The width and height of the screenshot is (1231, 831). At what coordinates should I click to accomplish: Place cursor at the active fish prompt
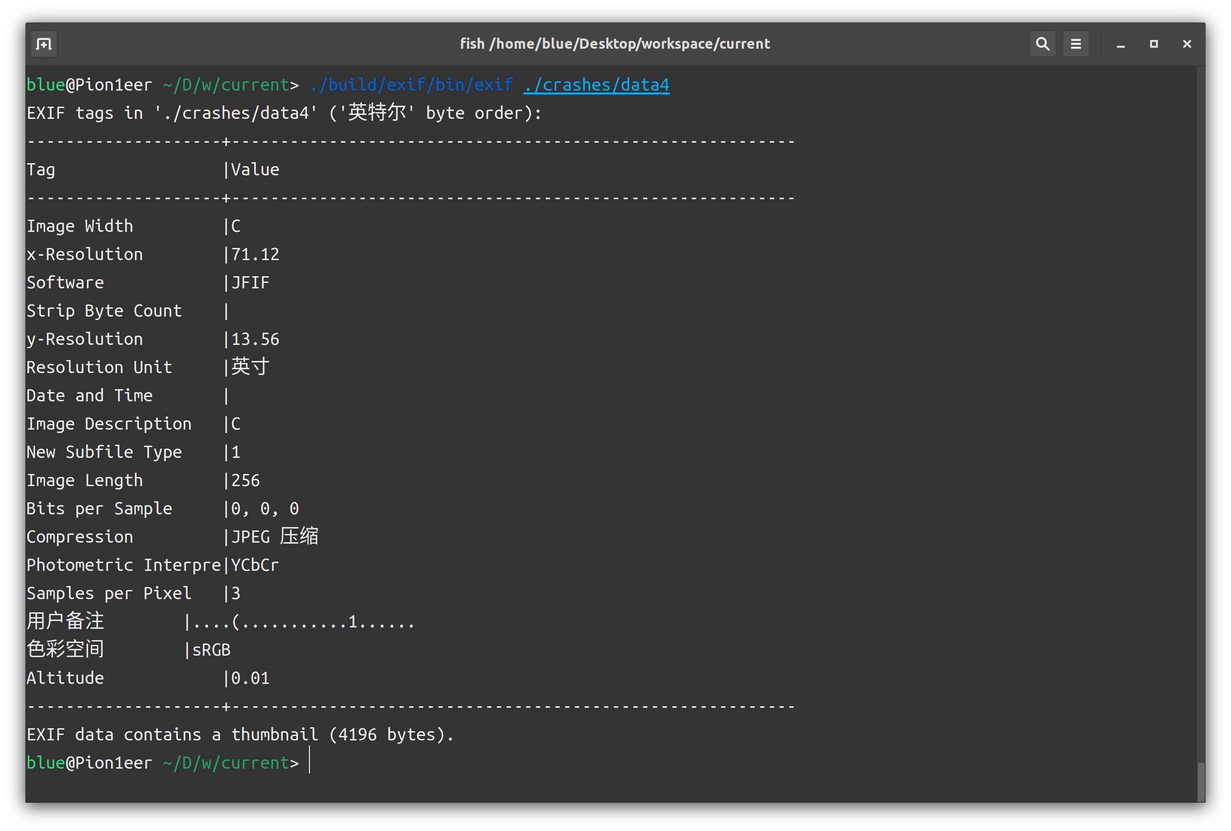309,762
